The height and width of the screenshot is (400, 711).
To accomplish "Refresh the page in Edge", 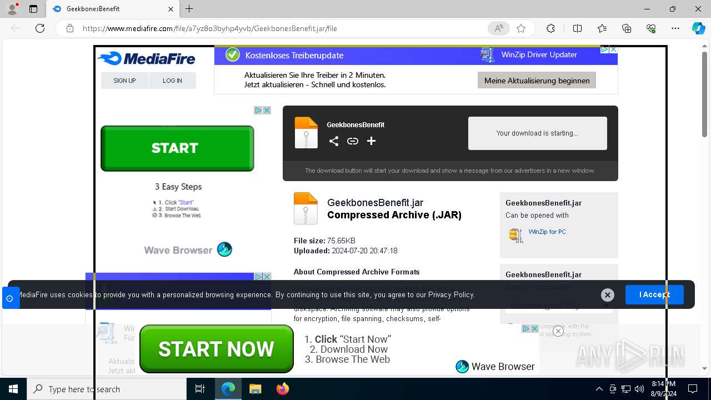I will 40,28.
